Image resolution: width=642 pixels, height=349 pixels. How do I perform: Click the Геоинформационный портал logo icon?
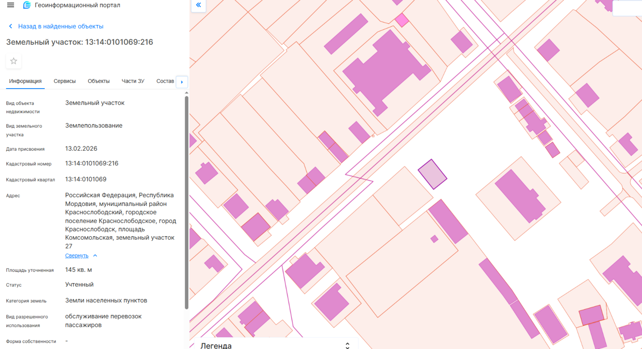pyautogui.click(x=27, y=5)
